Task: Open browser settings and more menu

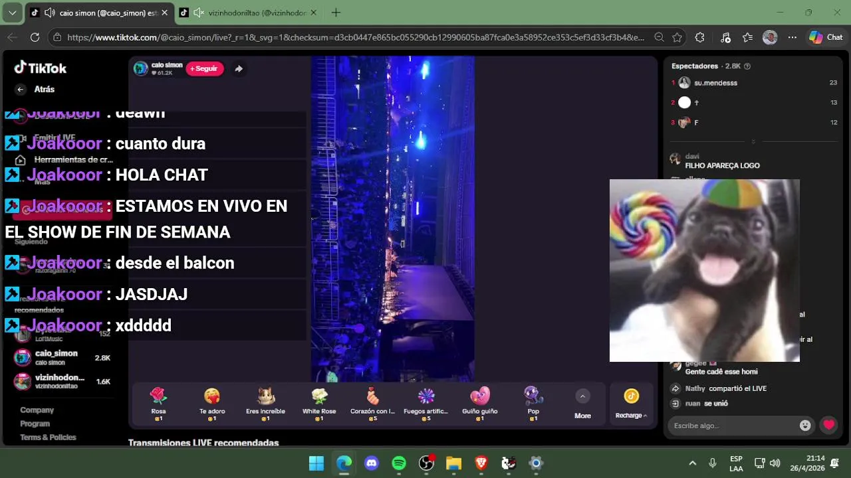Action: pos(792,38)
